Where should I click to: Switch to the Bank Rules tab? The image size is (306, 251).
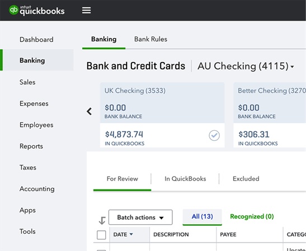coord(150,39)
